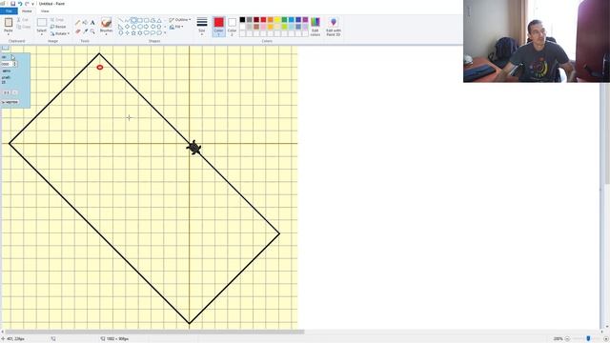The image size is (610, 343).
Task: Select the Right arrow shape
Action: click(146, 27)
